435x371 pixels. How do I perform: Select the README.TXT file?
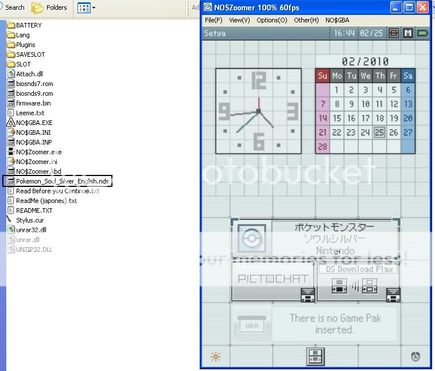[30, 210]
